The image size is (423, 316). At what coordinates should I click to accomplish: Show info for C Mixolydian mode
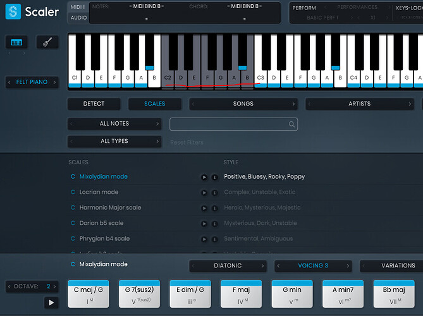point(215,177)
